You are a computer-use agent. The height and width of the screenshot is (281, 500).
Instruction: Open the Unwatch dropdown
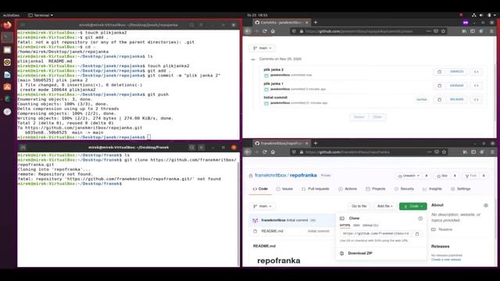(409, 176)
